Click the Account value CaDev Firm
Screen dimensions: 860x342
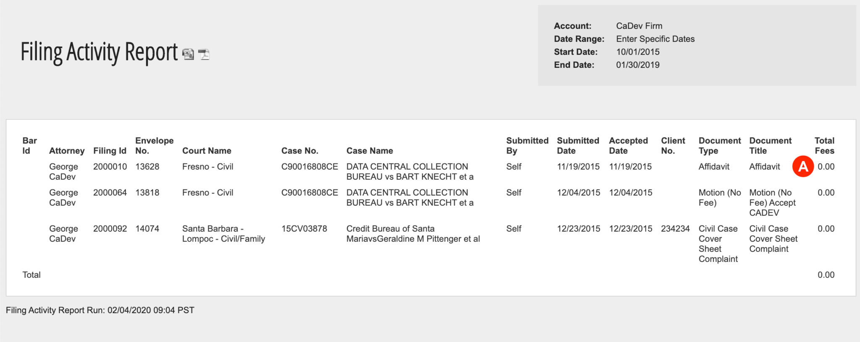[x=638, y=26]
